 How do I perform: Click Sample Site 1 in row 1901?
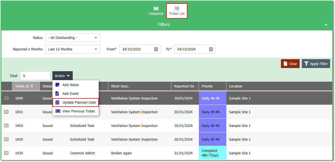pyautogui.click(x=240, y=112)
